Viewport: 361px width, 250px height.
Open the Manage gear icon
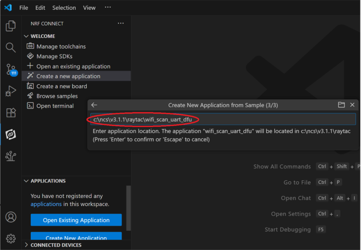11,239
